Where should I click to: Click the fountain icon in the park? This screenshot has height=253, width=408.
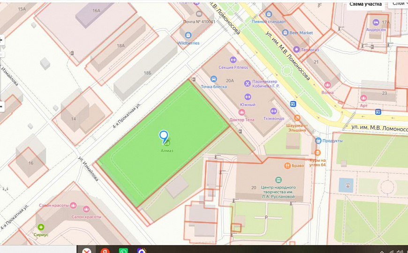[x=348, y=185]
